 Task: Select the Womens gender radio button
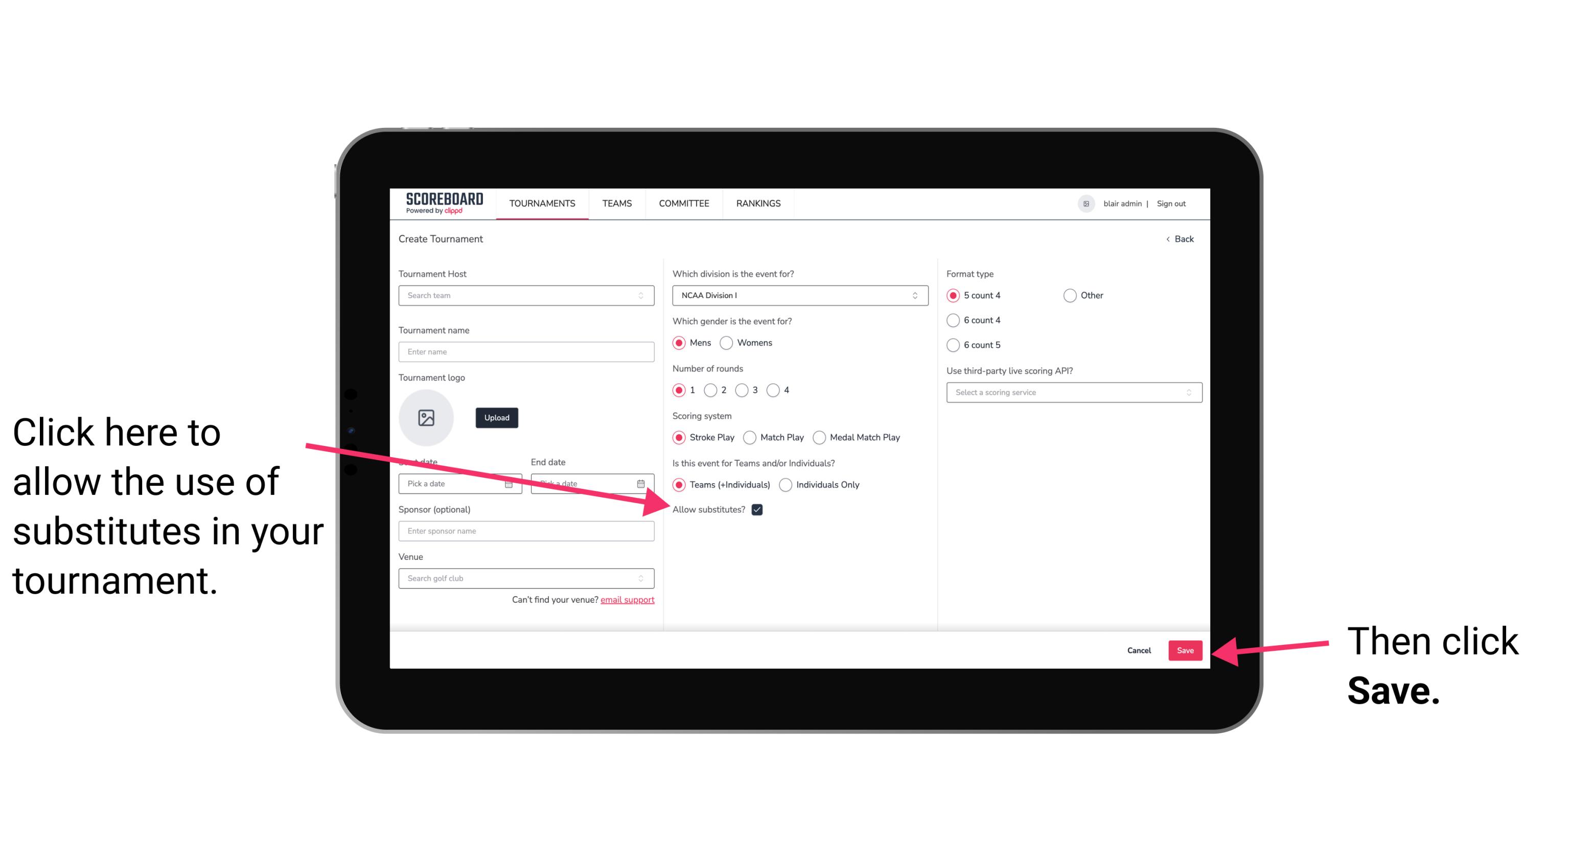pyautogui.click(x=730, y=343)
